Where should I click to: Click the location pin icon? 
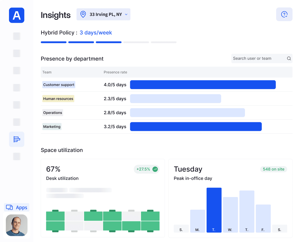(x=83, y=14)
